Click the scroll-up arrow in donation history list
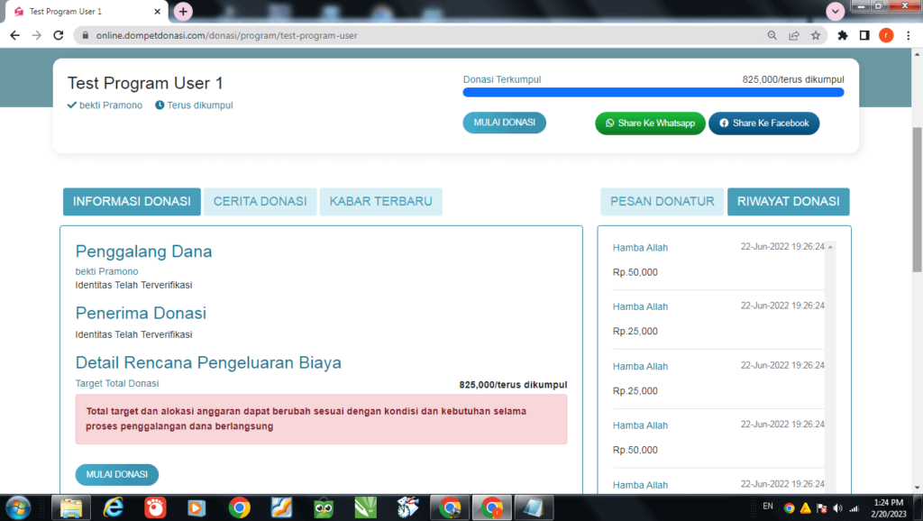Screen dimensions: 923x521 tap(830, 247)
